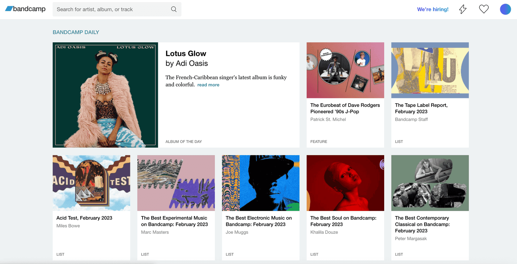Click the 'We're hiring!' link
Viewport: 517px width, 264px height.
click(433, 9)
